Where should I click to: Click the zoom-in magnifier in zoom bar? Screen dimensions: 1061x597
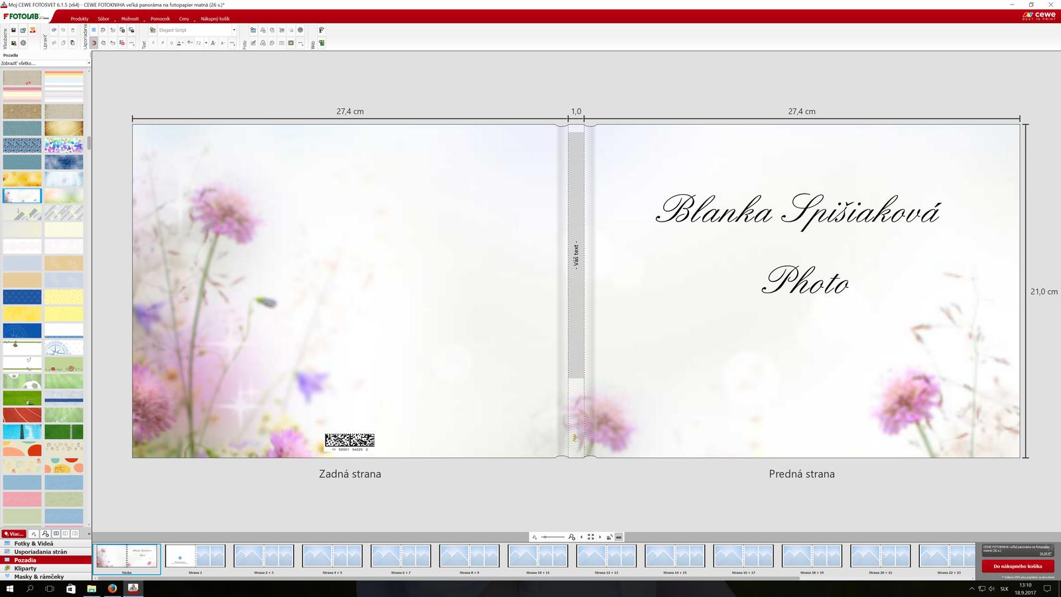click(572, 537)
